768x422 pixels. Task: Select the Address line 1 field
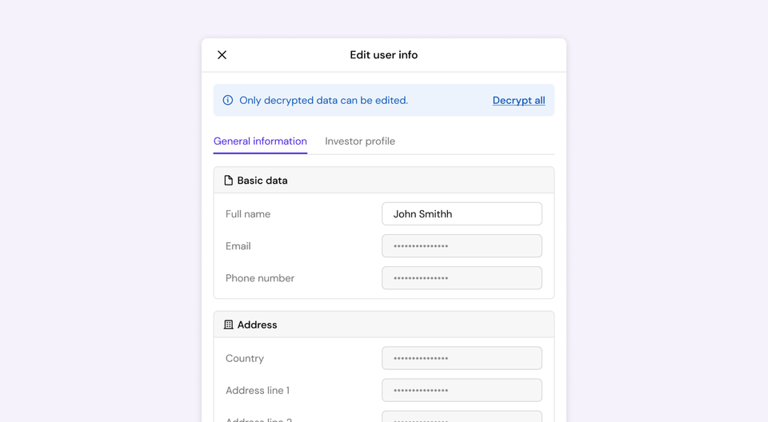[x=462, y=390]
